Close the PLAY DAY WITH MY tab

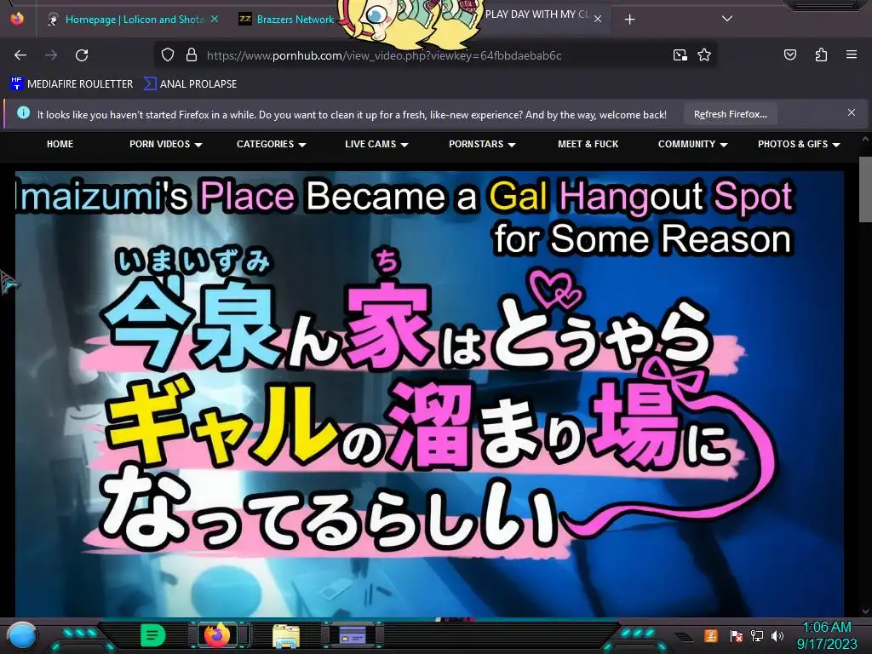pyautogui.click(x=598, y=19)
